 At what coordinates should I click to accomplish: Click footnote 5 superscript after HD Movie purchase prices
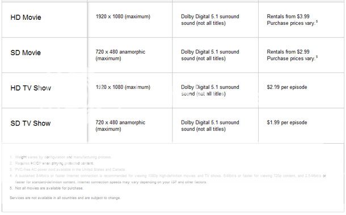(x=317, y=21)
